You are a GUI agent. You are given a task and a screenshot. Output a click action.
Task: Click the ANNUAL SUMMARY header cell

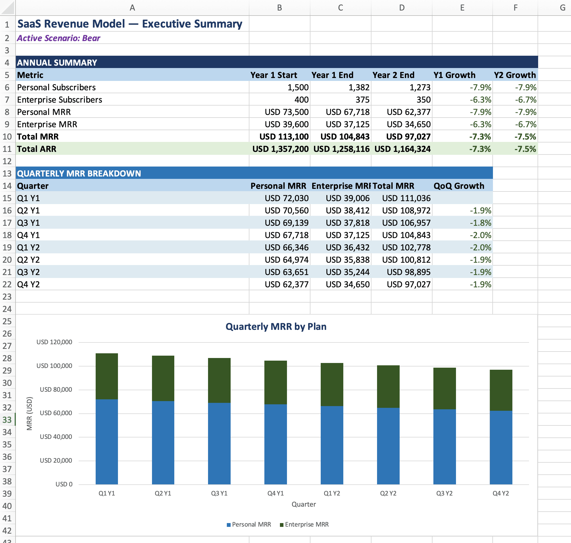(57, 62)
